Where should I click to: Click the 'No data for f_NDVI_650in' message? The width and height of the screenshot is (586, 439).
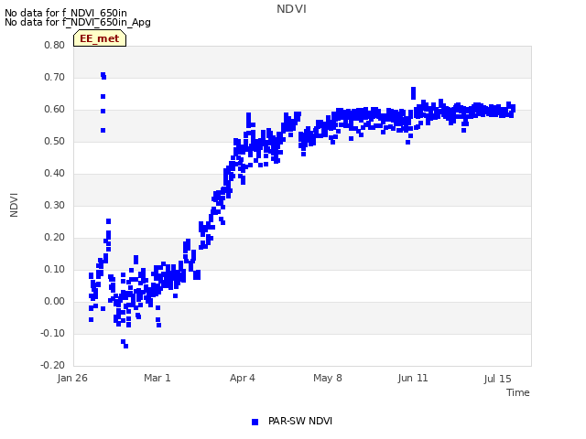click(x=66, y=13)
